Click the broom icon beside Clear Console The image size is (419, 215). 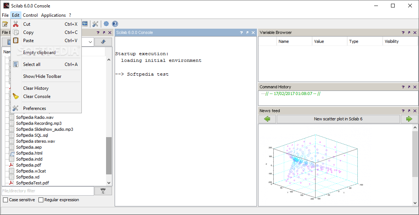pyautogui.click(x=16, y=96)
